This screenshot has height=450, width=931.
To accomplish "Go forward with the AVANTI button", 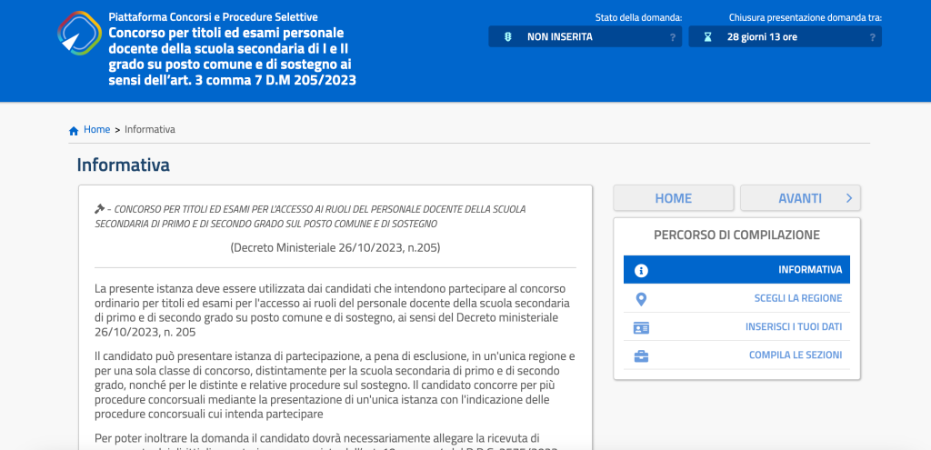I will point(800,198).
